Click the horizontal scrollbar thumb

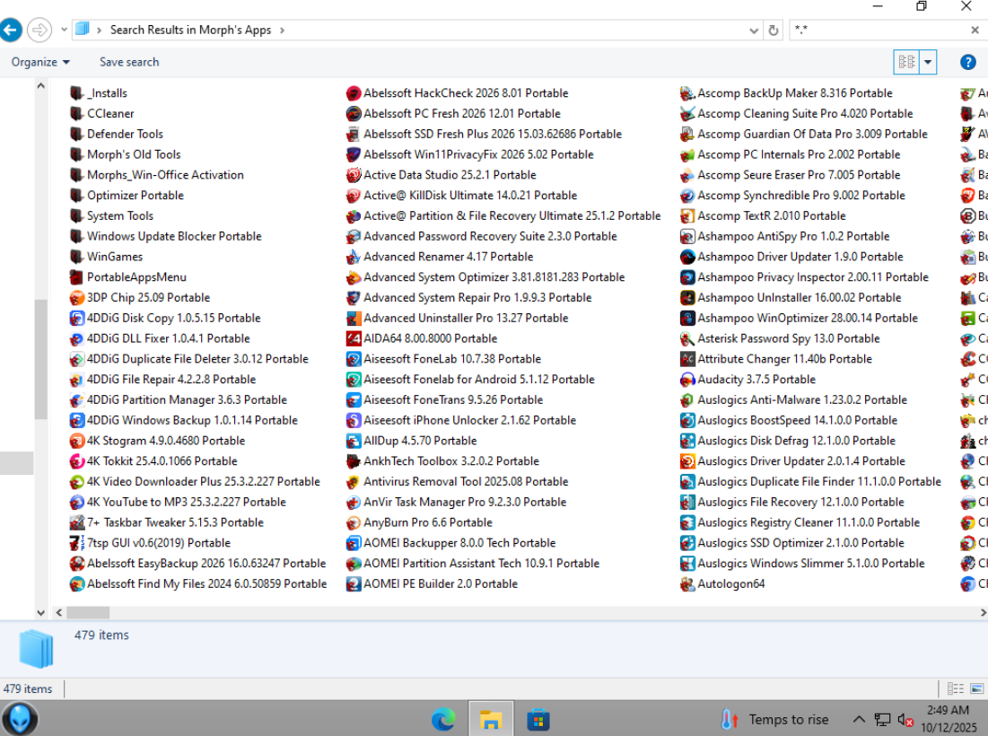click(88, 612)
